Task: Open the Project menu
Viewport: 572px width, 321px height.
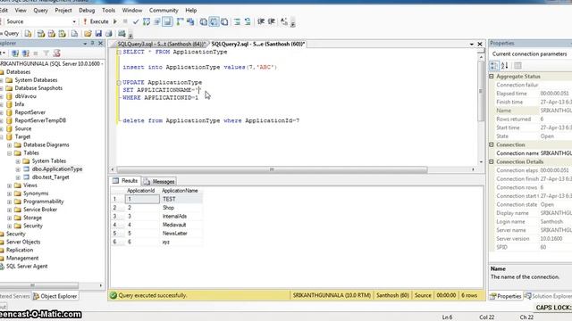Action: [63, 10]
